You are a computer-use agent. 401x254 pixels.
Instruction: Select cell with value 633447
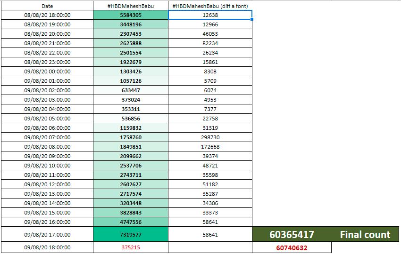coord(131,90)
